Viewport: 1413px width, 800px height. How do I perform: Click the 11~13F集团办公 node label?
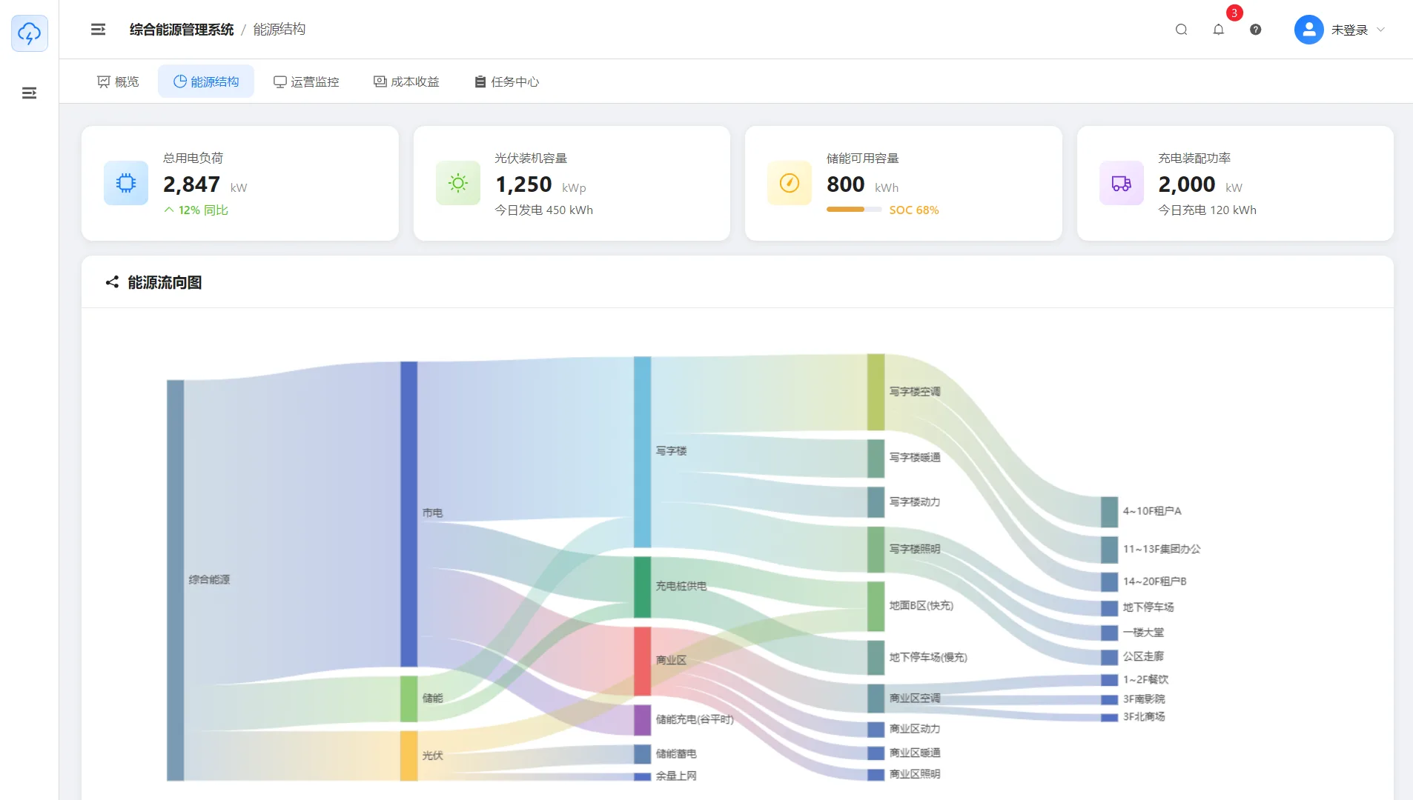[x=1162, y=549]
